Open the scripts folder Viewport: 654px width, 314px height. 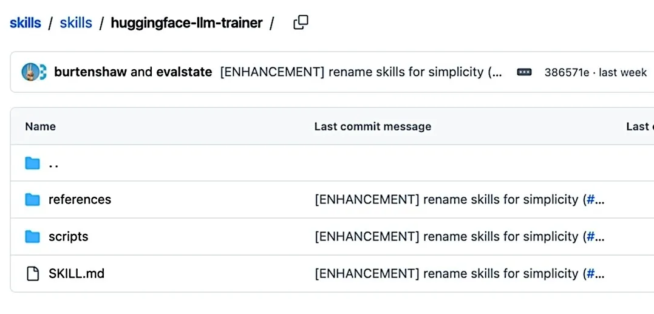pos(69,237)
